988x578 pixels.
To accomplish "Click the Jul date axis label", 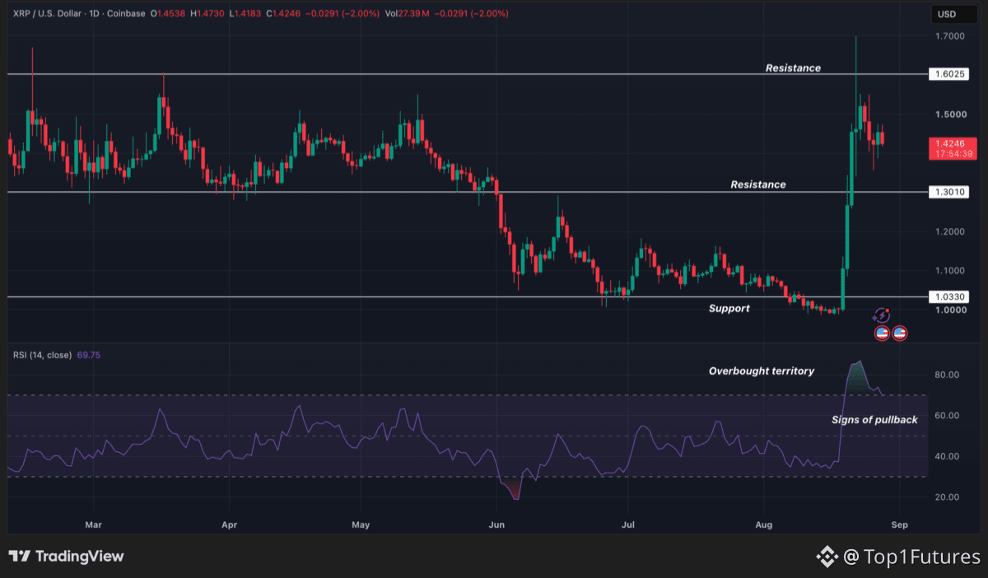I will [x=627, y=523].
